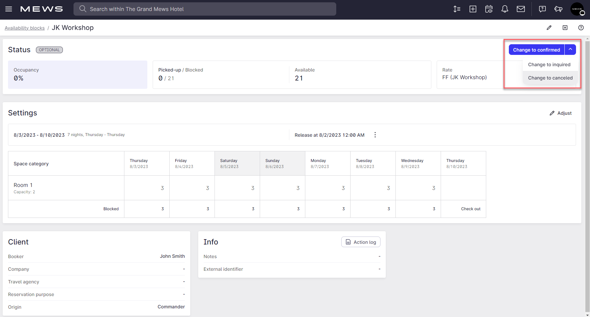Open the timeline/reservations sorting icon in header
The image size is (590, 317).
457,9
